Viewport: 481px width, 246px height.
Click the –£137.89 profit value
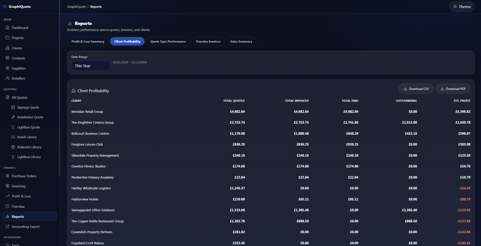pyautogui.click(x=463, y=221)
